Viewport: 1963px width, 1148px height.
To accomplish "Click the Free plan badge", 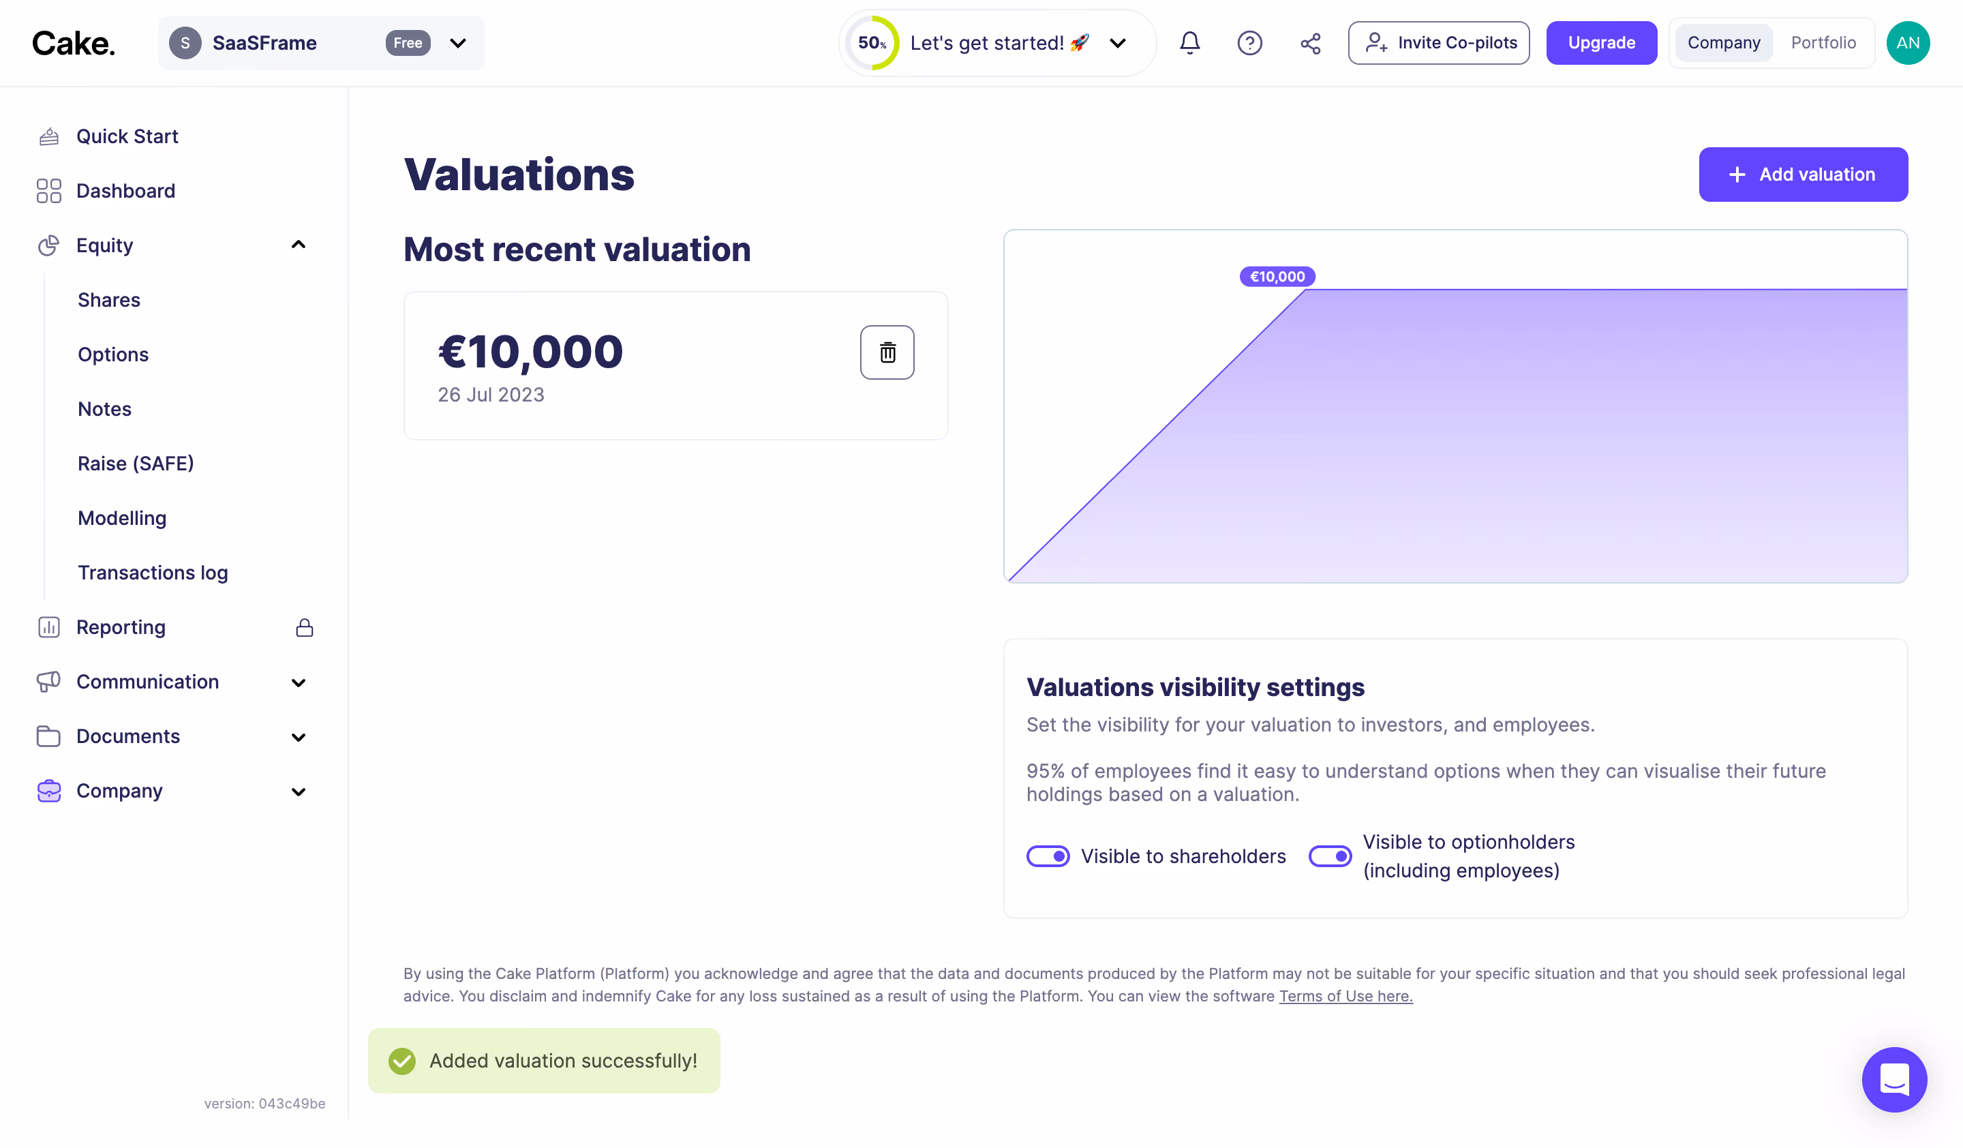I will tap(408, 43).
